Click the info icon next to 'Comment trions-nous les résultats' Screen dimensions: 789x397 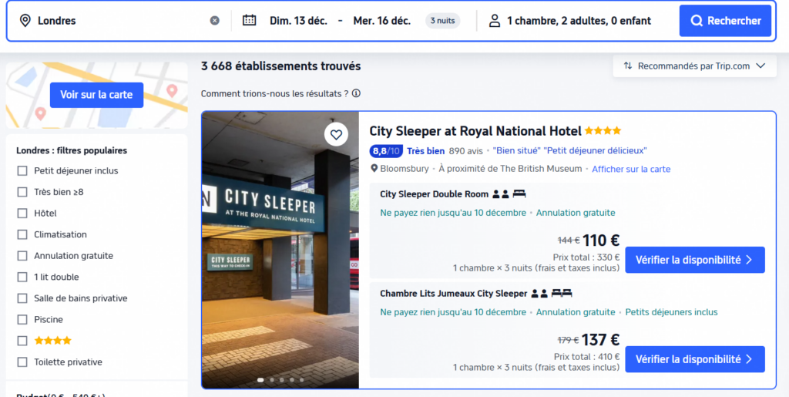click(x=356, y=93)
